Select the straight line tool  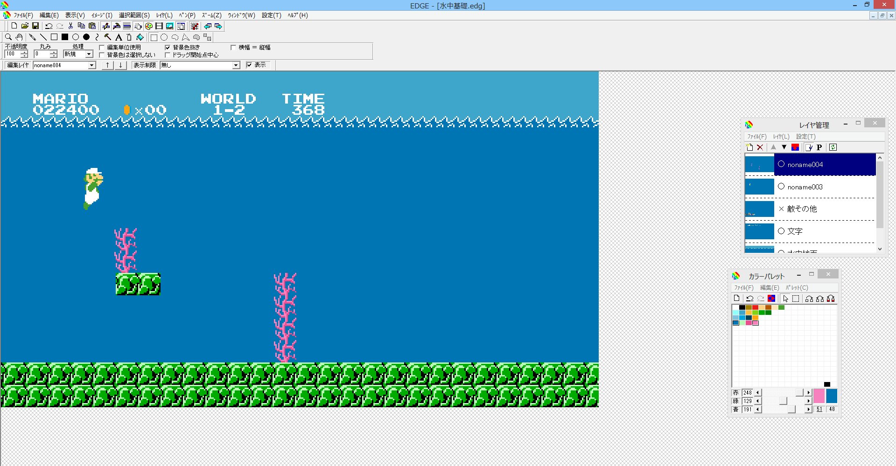pos(43,37)
